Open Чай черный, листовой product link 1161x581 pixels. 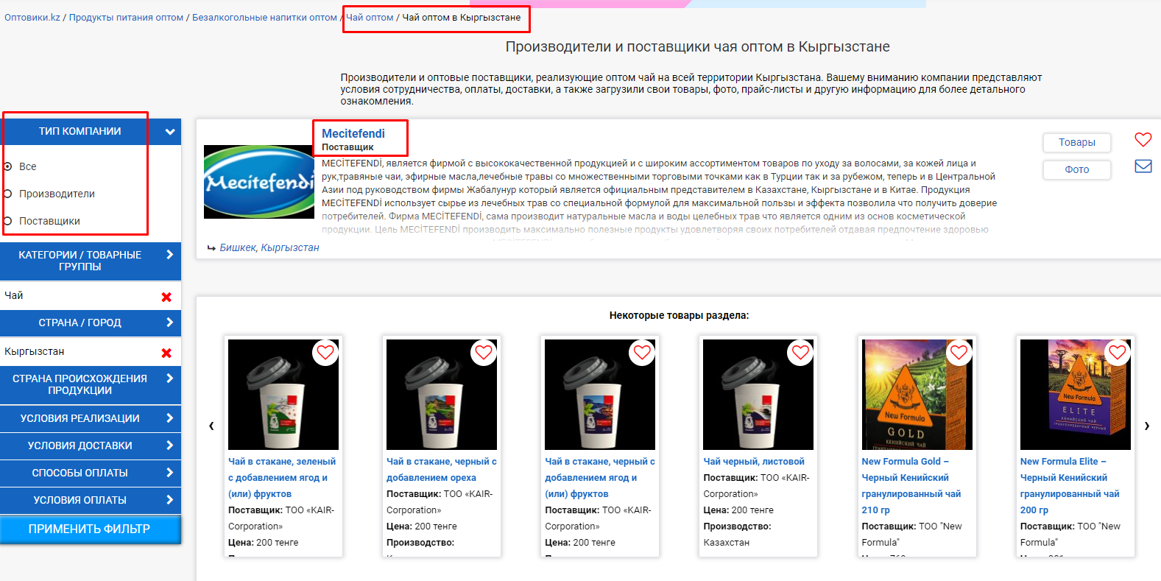[754, 462]
